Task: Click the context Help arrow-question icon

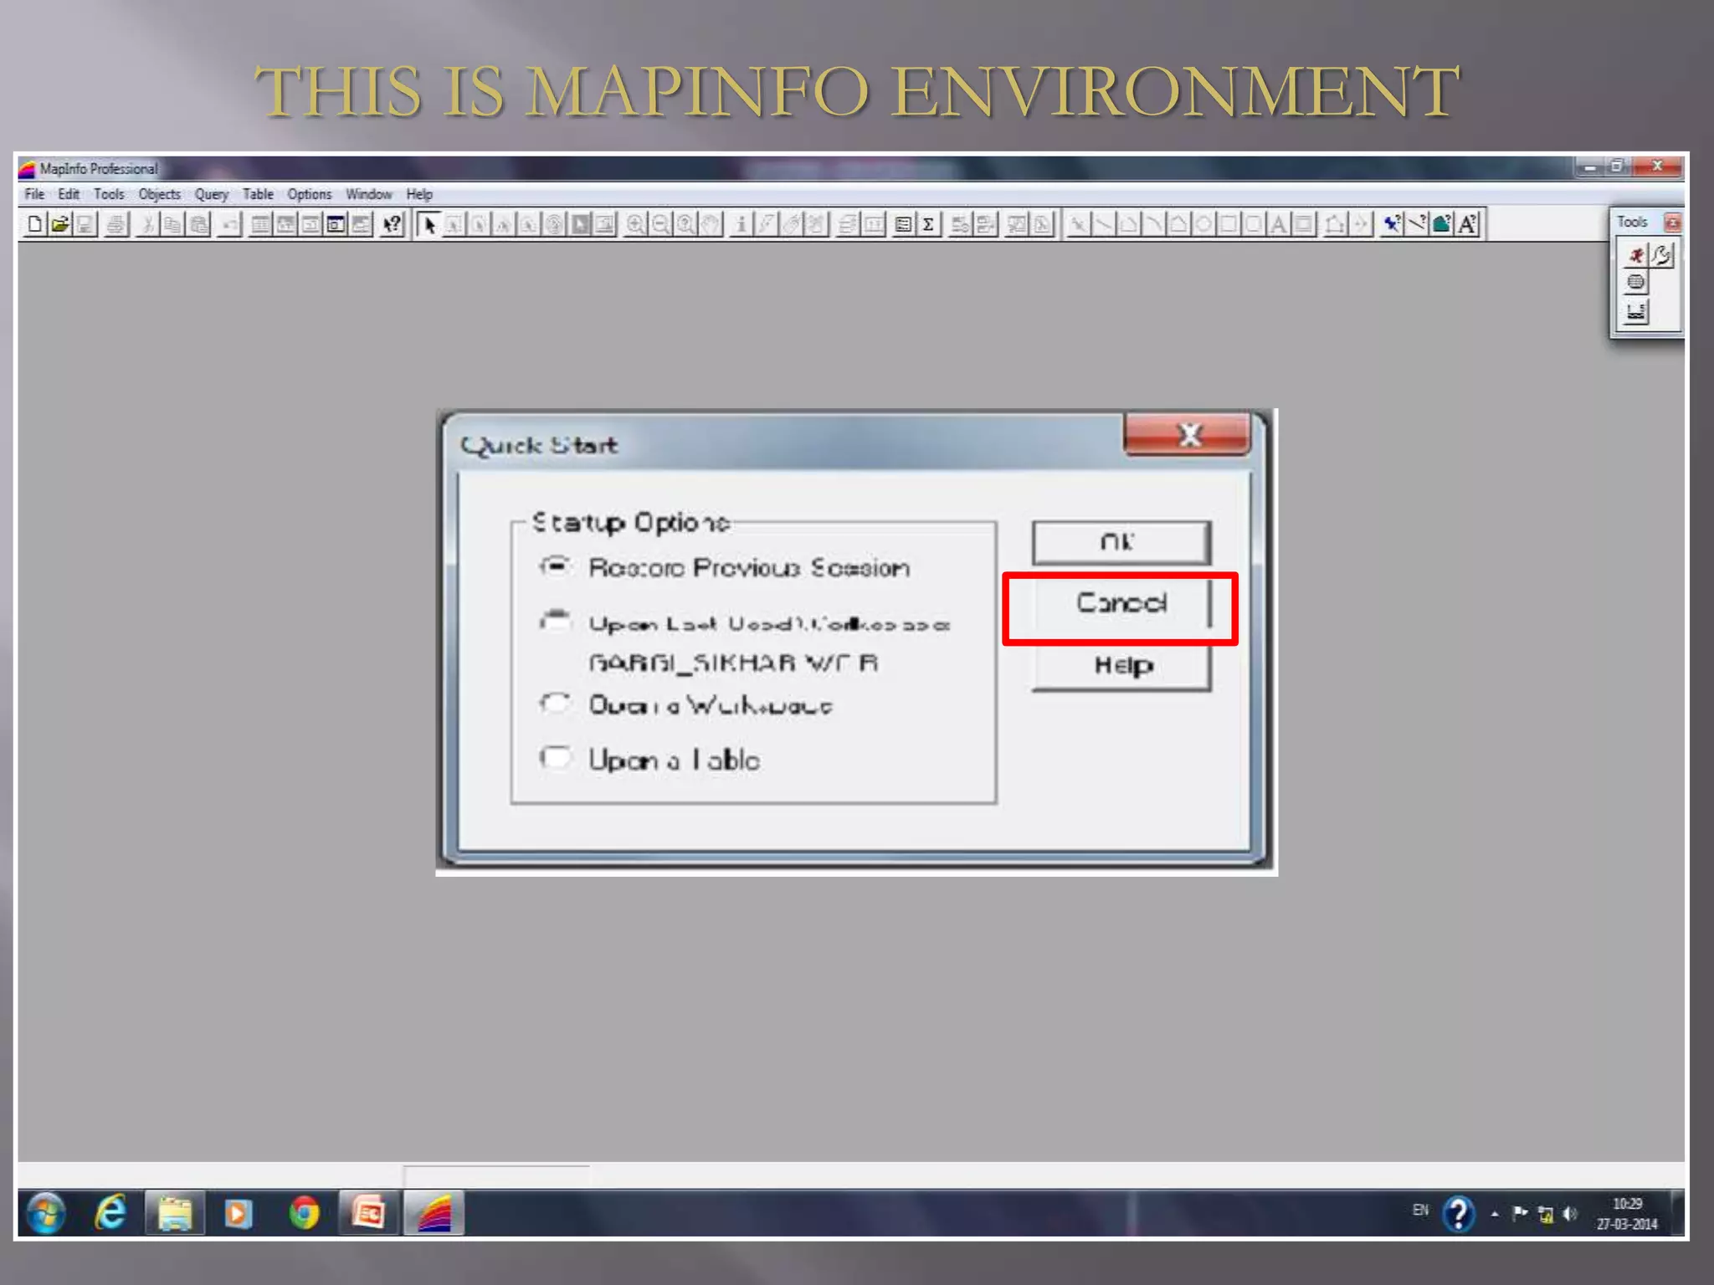Action: pyautogui.click(x=392, y=224)
